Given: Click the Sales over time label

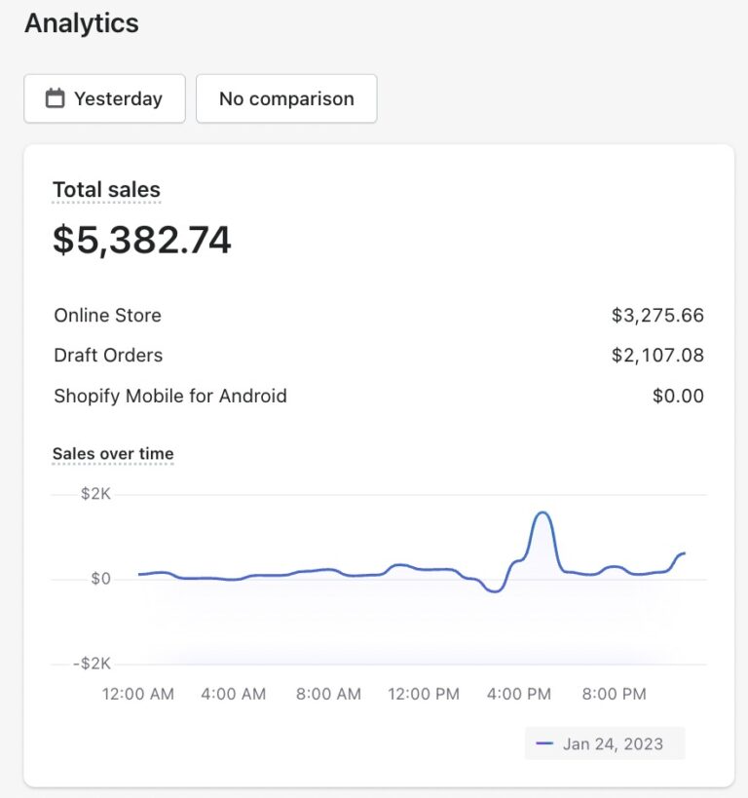Looking at the screenshot, I should 113,453.
